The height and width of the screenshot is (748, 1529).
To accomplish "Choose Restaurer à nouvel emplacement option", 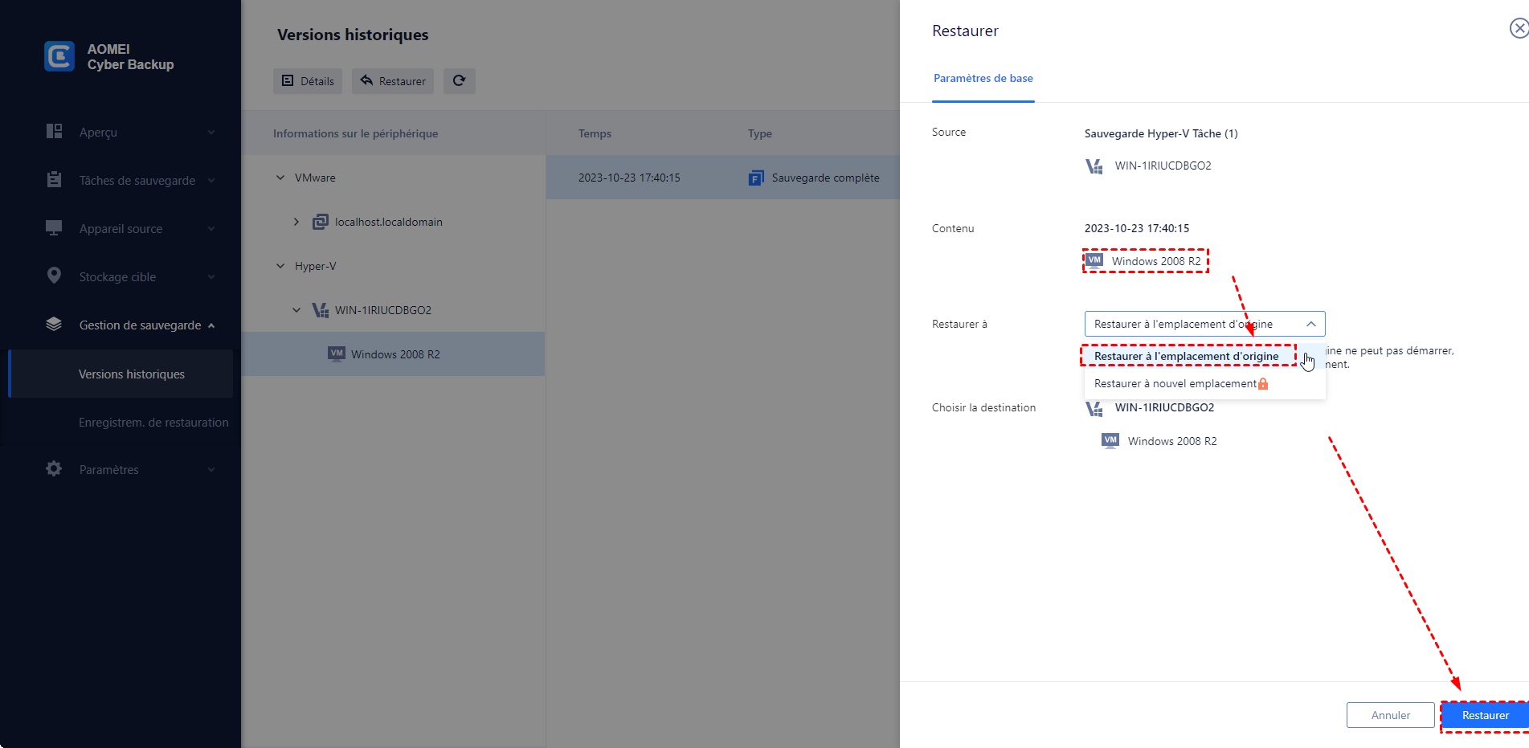I will (1175, 383).
